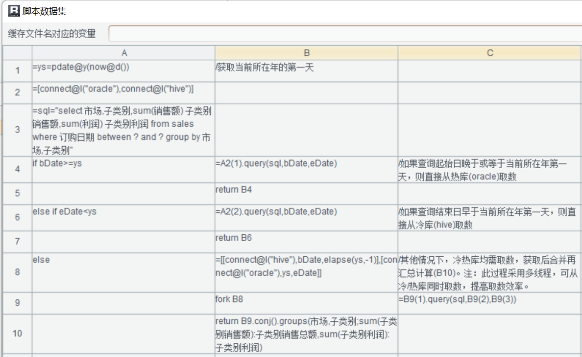Select cell 'fork B8'
This screenshot has width=582, height=357.
306,303
